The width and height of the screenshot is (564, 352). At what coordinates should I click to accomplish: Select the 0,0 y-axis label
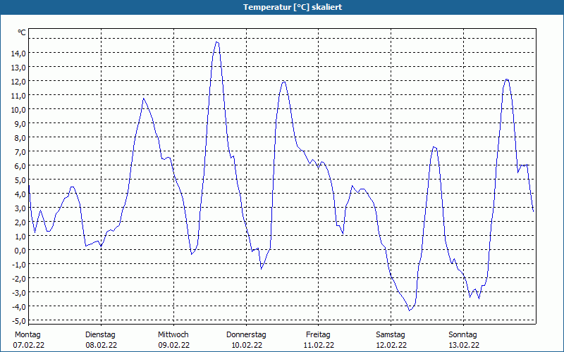20,250
